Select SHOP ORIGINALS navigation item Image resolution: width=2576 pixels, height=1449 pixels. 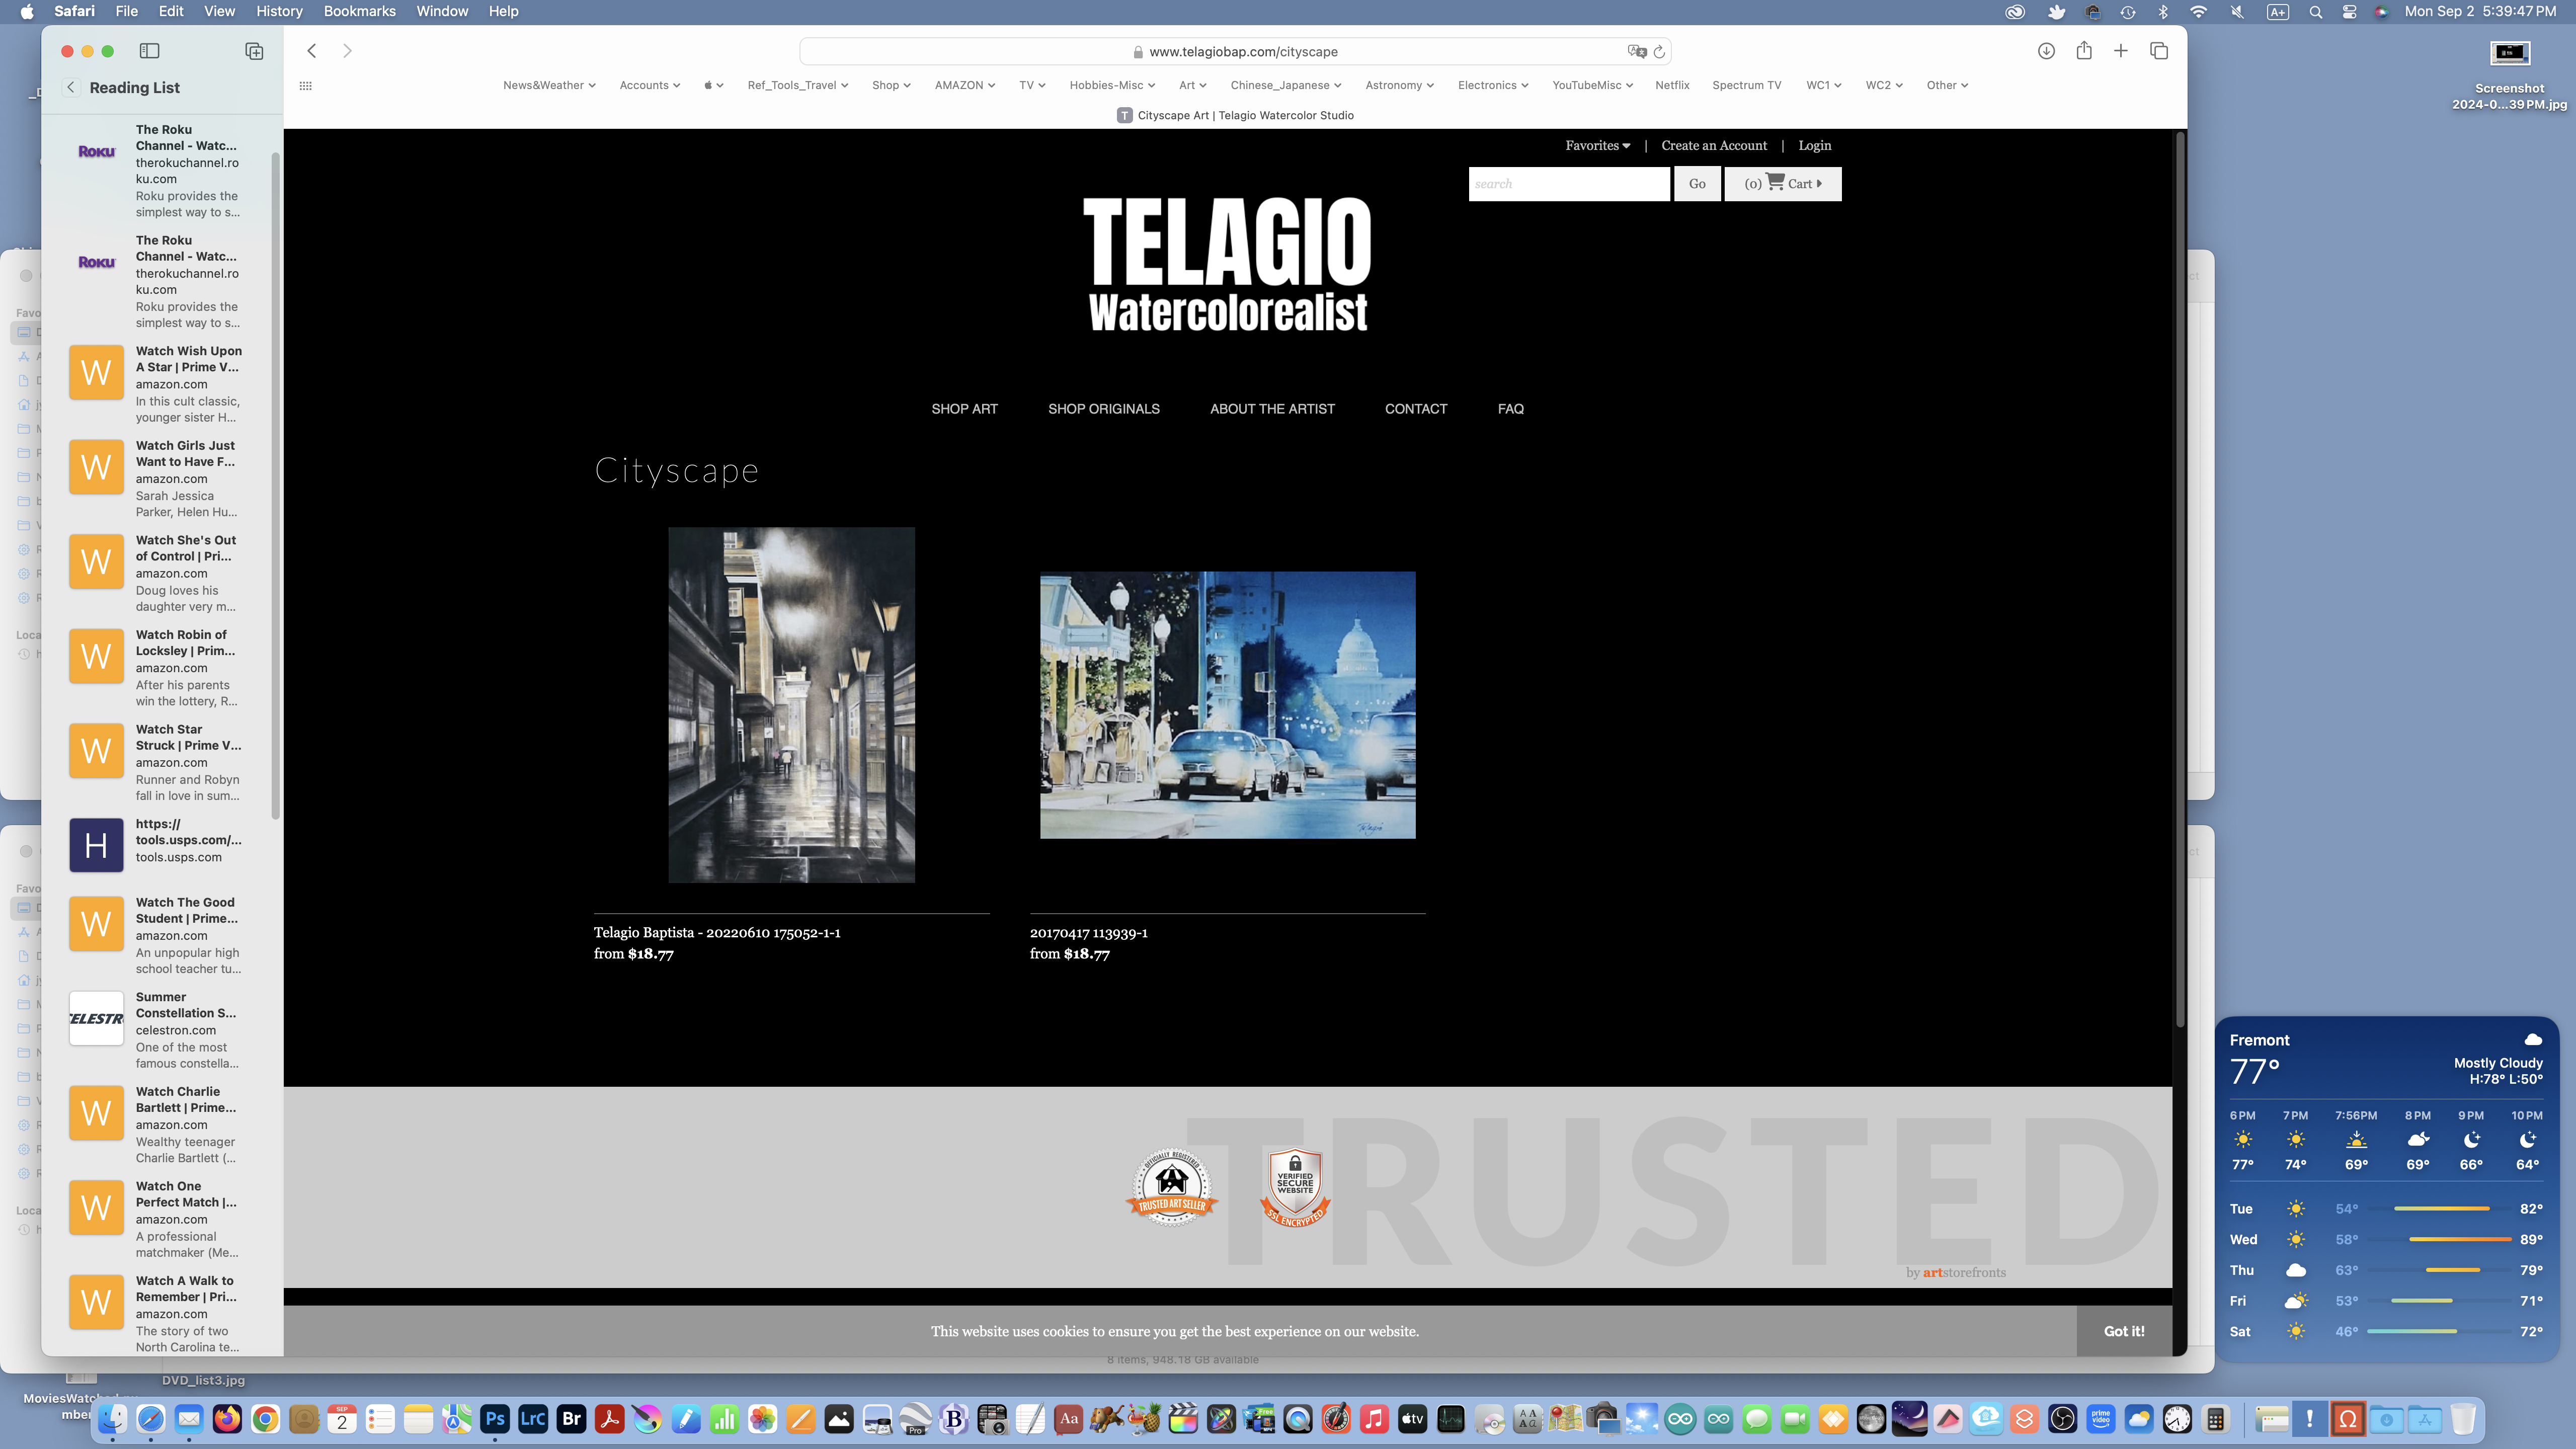pyautogui.click(x=1103, y=409)
